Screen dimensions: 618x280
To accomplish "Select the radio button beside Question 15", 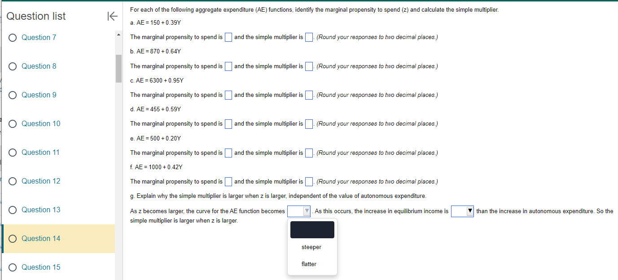I will coord(12,267).
